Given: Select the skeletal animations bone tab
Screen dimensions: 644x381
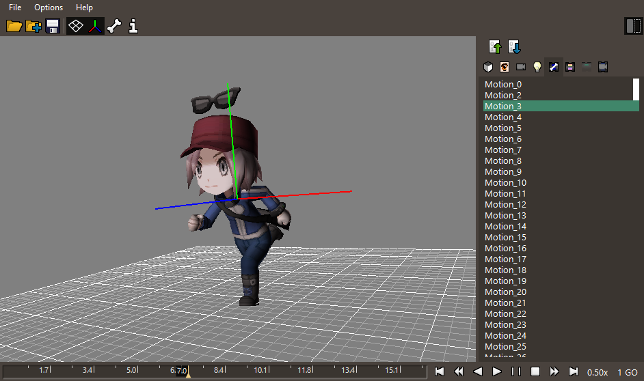Looking at the screenshot, I should 554,67.
